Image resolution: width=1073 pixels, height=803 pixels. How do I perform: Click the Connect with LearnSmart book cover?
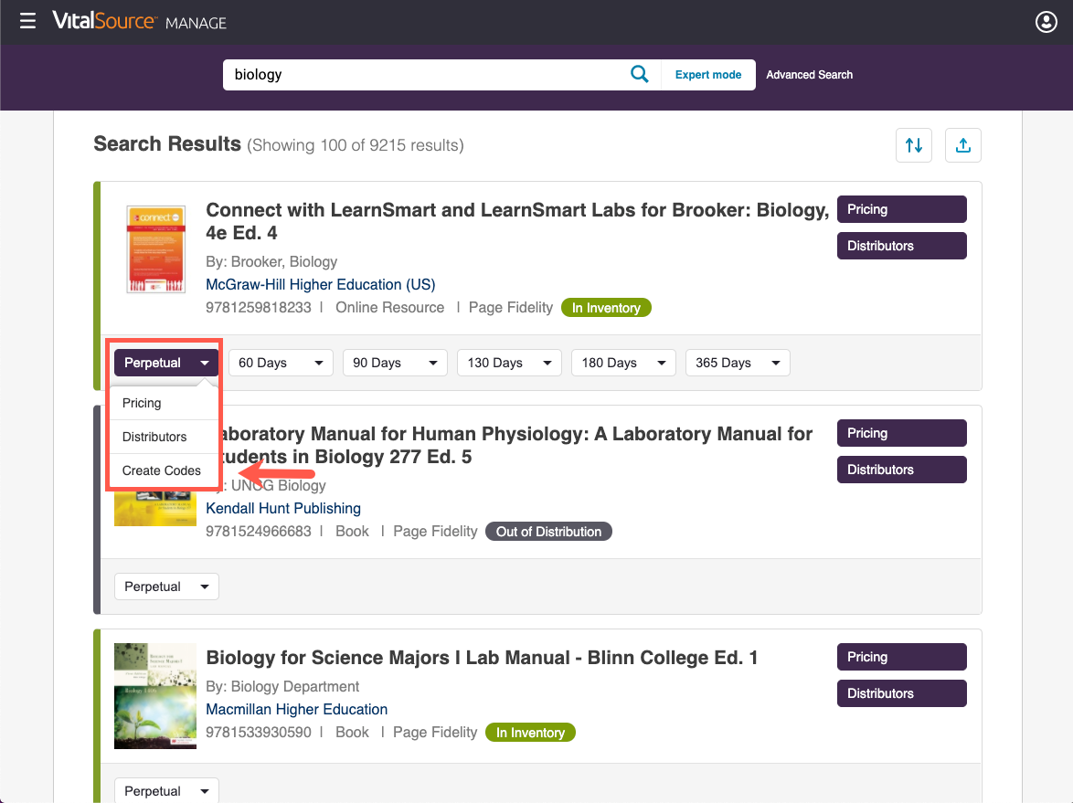[156, 249]
